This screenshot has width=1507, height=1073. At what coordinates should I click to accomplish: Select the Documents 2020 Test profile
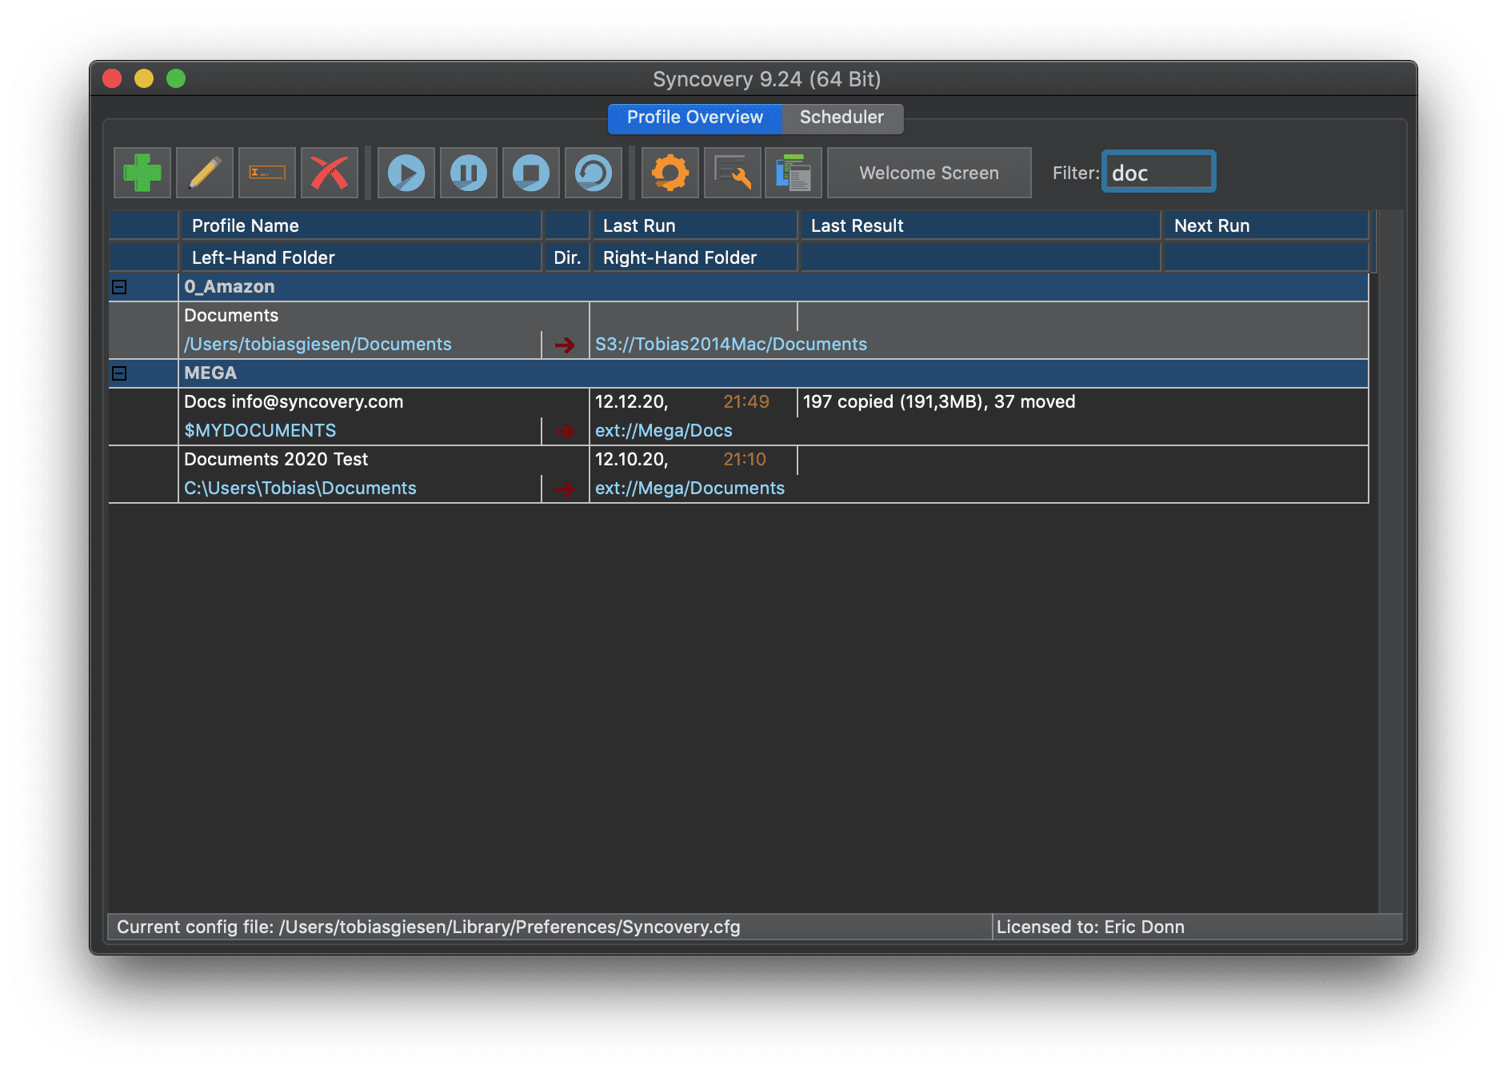tap(276, 460)
